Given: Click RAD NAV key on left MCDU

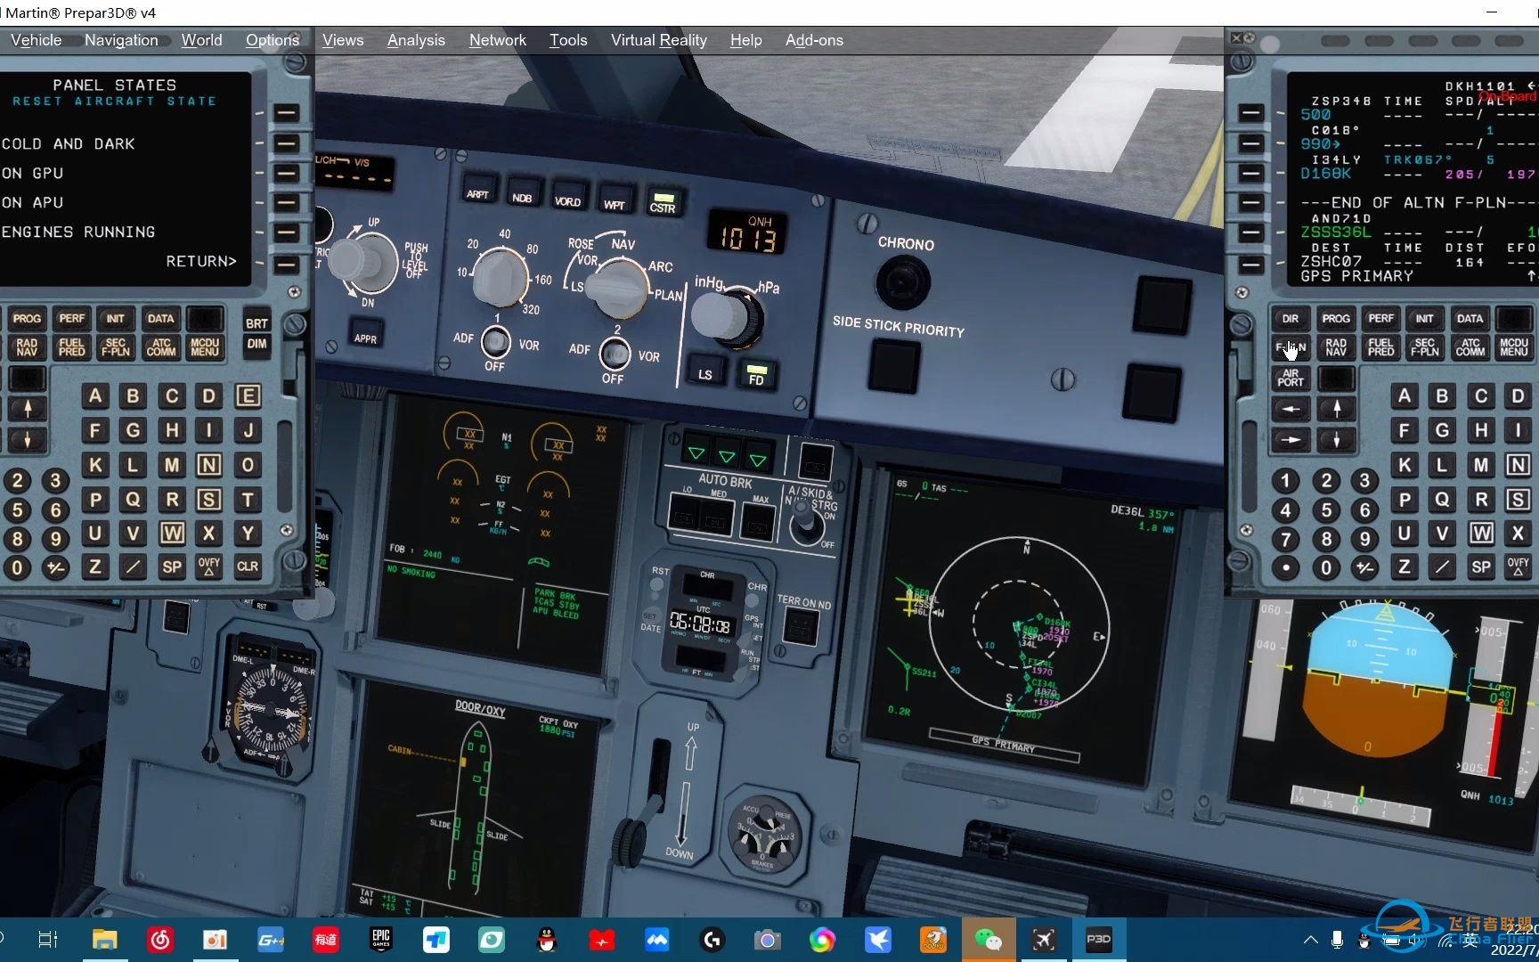Looking at the screenshot, I should tap(27, 347).
